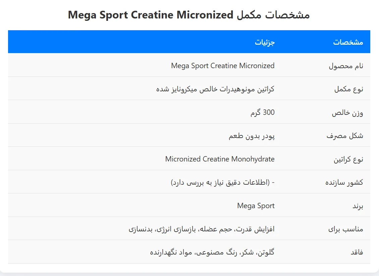Image resolution: width=379 pixels, height=276 pixels.
Task: Click the 'جزئیات' column header
Action: [265, 42]
